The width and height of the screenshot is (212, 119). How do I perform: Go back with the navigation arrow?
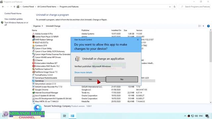pyautogui.click(x=3, y=7)
